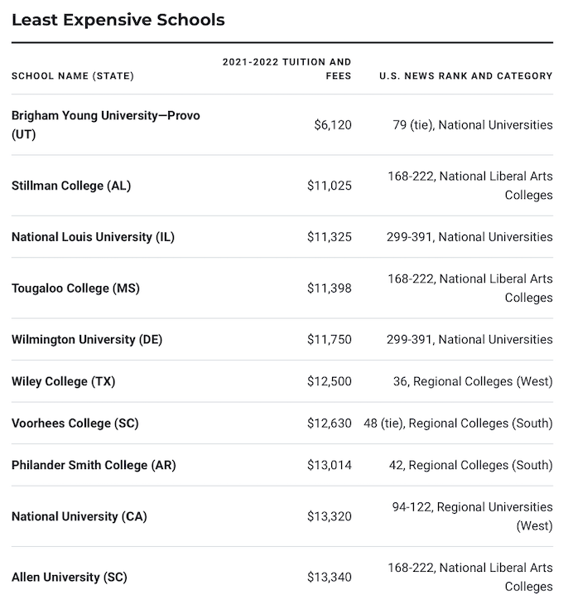Open the Brigham Young University—Provo (UT) entry
Image resolution: width=573 pixels, height=605 pixels.
106,124
